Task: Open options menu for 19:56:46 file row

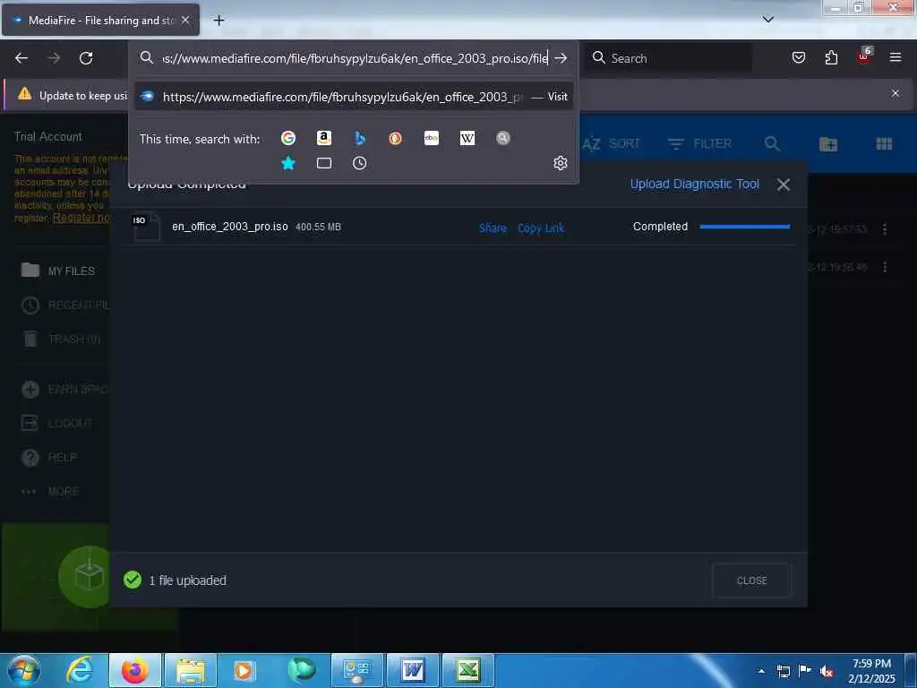Action: (884, 267)
